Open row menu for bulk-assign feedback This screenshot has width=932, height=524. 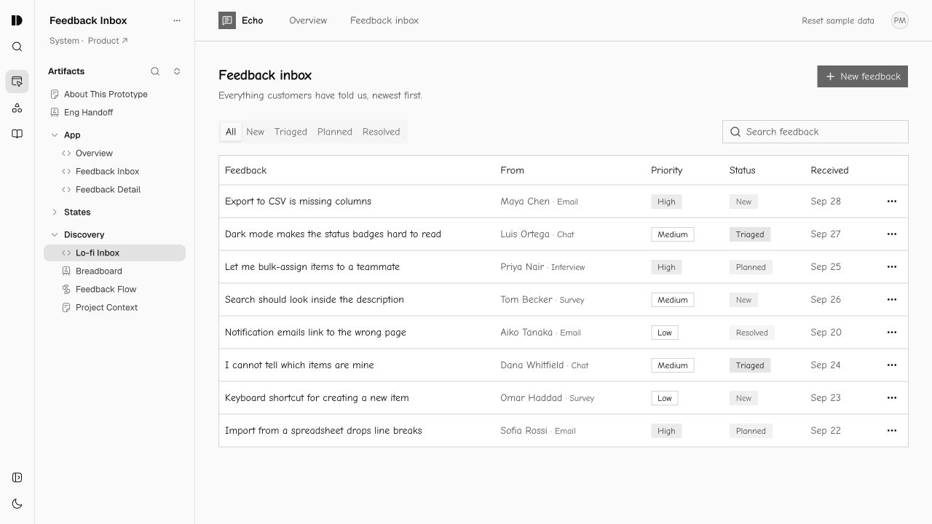point(892,267)
